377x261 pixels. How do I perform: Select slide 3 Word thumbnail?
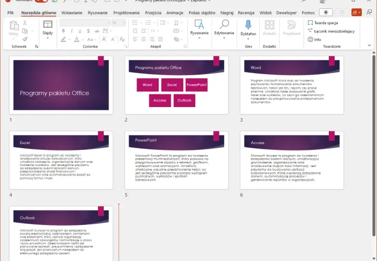292,85
